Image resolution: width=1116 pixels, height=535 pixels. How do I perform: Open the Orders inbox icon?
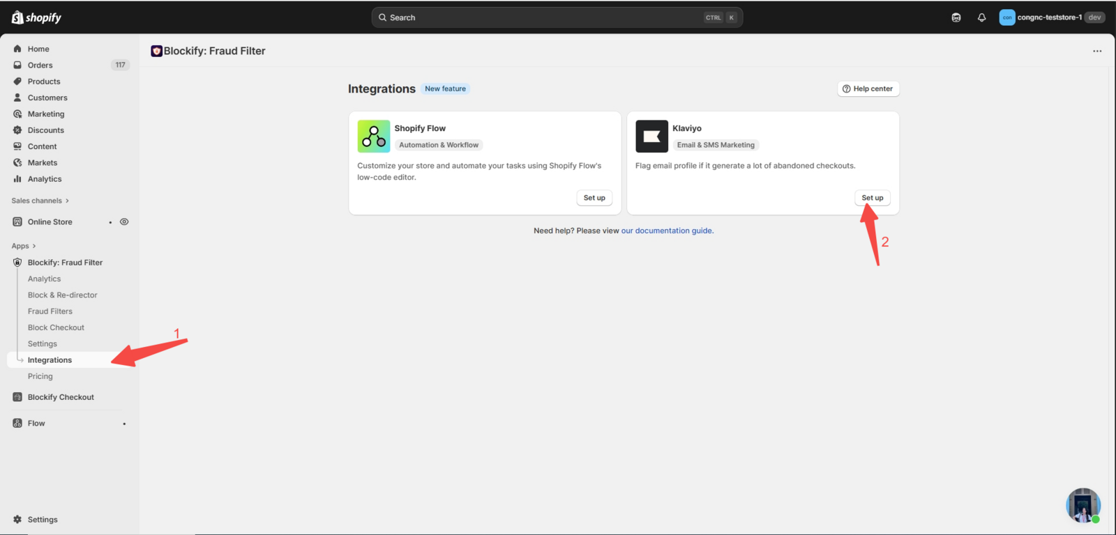(x=17, y=65)
